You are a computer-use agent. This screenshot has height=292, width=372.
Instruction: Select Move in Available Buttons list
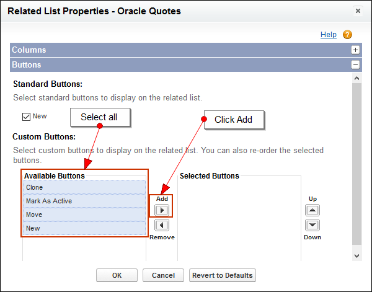tap(84, 215)
